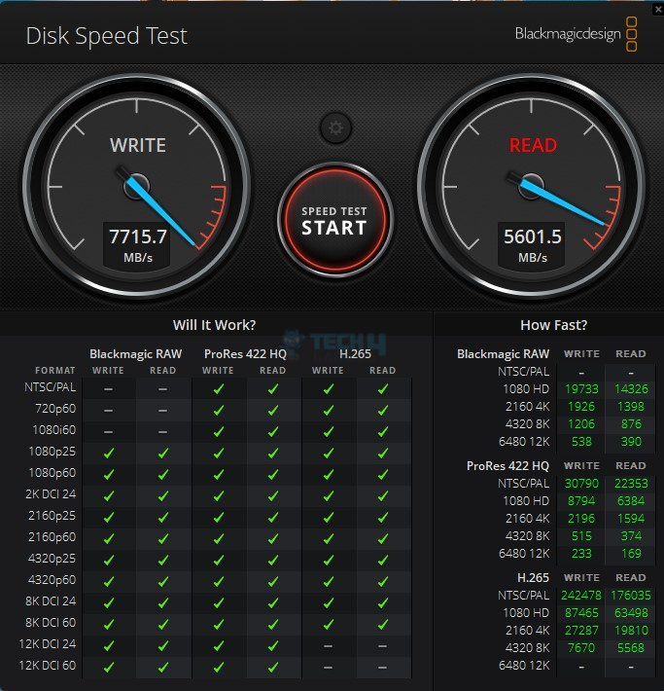Click the 12K DCI 24 format row label
The height and width of the screenshot is (691, 664).
tap(48, 644)
